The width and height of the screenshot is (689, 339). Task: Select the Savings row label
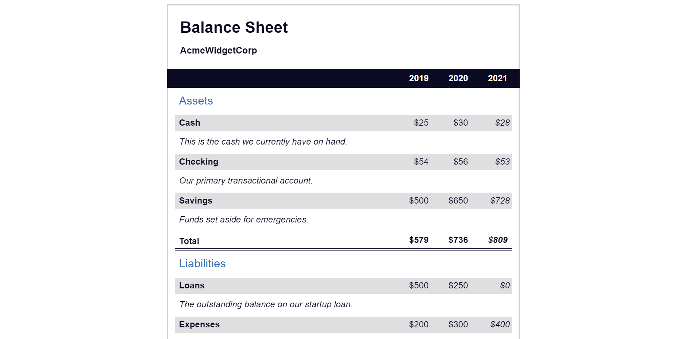click(196, 201)
